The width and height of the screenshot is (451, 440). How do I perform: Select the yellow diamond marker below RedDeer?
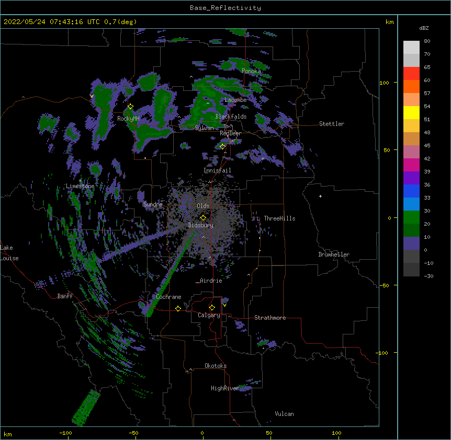point(222,147)
